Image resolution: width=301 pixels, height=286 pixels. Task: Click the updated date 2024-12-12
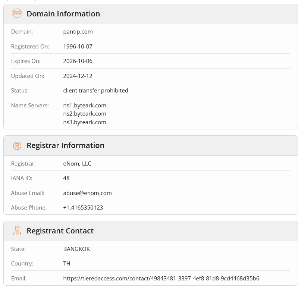[x=78, y=76]
